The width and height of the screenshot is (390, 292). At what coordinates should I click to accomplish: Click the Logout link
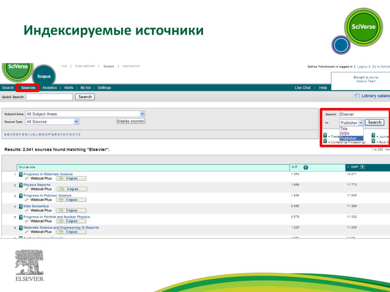click(362, 67)
